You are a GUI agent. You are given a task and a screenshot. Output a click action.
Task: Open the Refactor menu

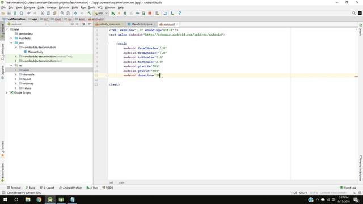coord(64,7)
